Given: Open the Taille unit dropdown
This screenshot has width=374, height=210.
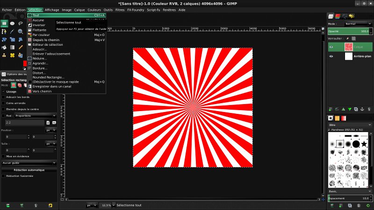Looking at the screenshot, I should pyautogui.click(x=51, y=144).
